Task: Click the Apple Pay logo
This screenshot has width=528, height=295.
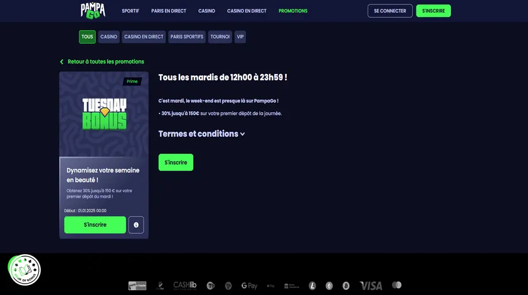Action: [271, 286]
